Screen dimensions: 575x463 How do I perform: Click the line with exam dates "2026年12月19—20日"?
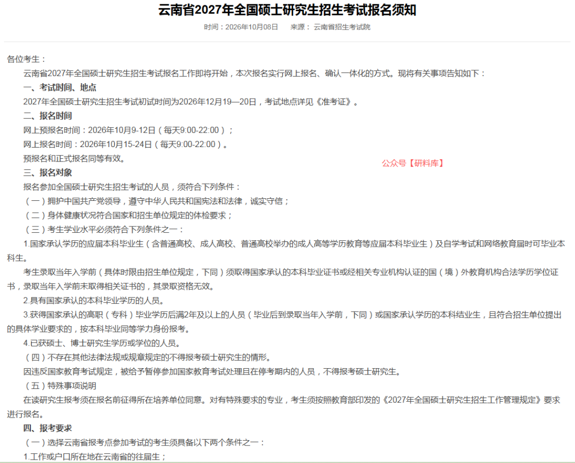tap(191, 102)
